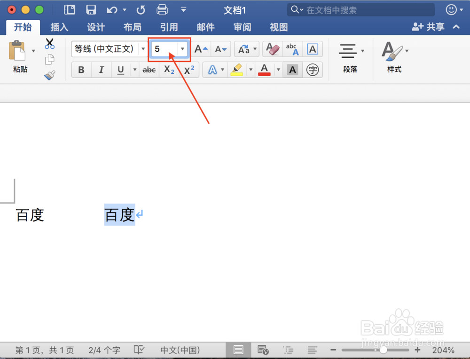This screenshot has height=359, width=470.
Task: Click the Phonetic Guide abc icon
Action: point(292,49)
